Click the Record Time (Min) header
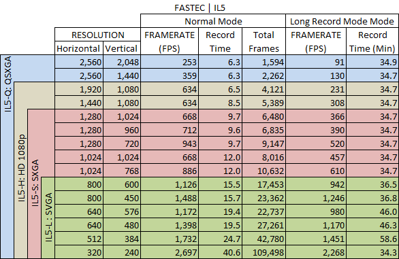This screenshot has height=259, width=399. point(372,41)
